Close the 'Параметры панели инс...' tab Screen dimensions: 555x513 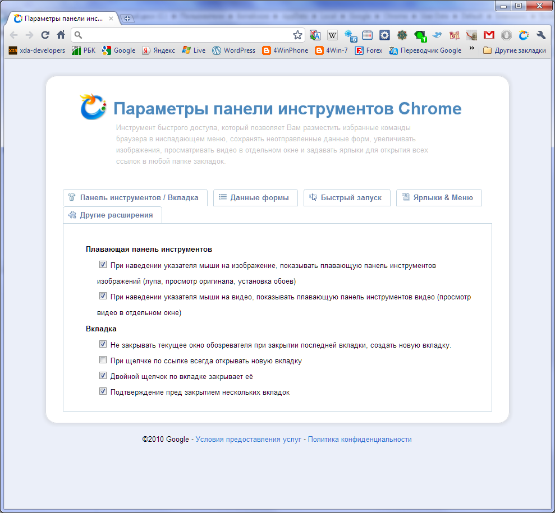pos(111,19)
